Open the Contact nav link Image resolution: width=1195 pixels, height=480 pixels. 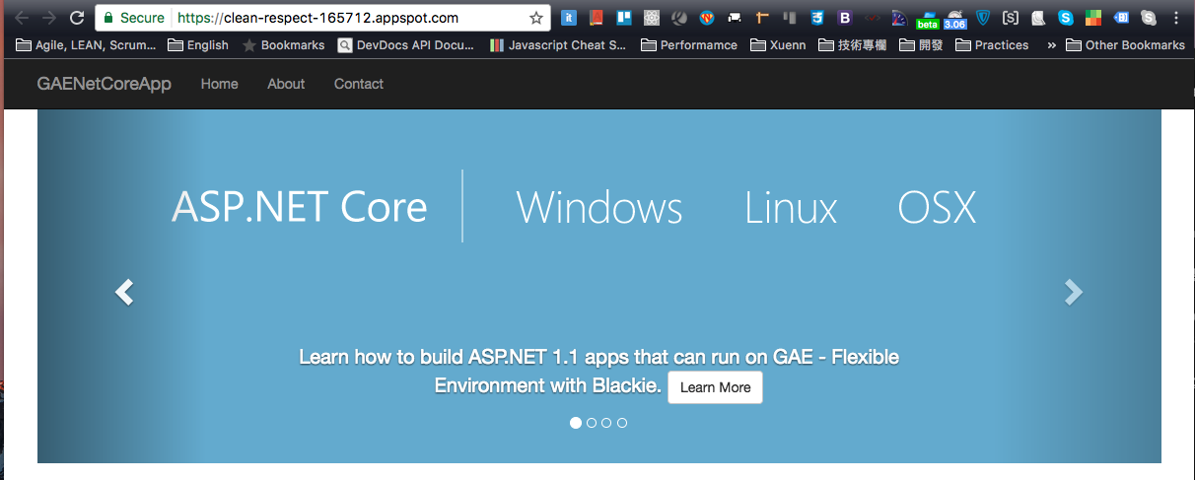358,84
